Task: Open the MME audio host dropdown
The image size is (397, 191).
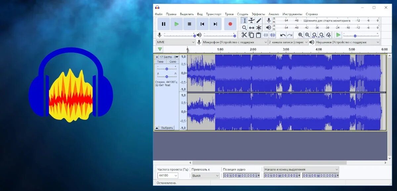Action: [176, 42]
